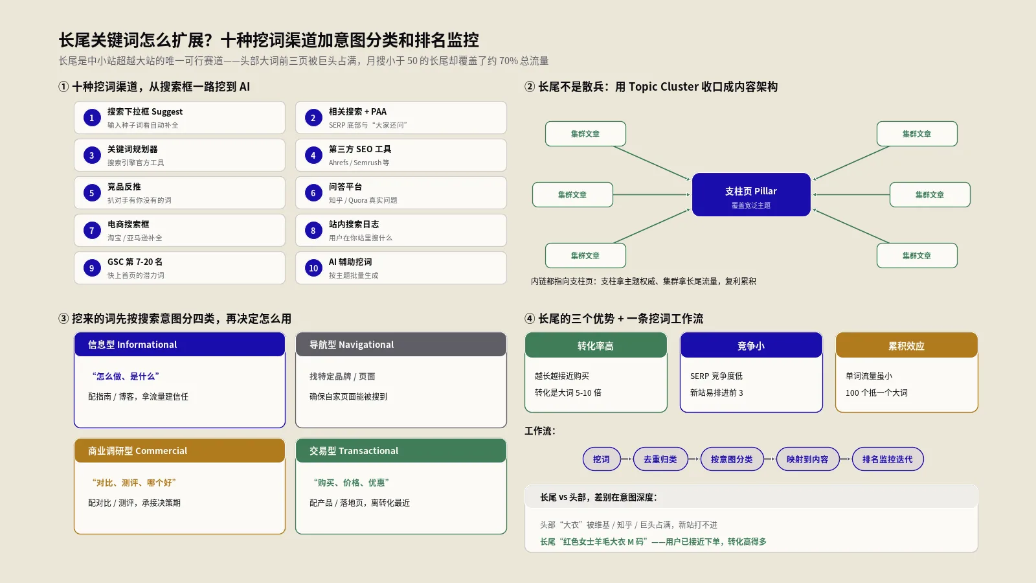Click the text 新站易排进前 3
Image resolution: width=1036 pixels, height=583 pixels.
coord(717,393)
